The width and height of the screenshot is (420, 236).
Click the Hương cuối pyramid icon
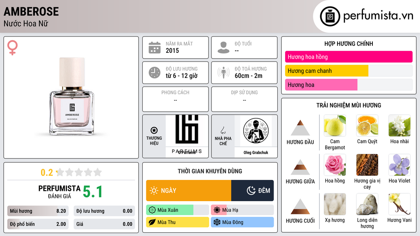pos(300,206)
